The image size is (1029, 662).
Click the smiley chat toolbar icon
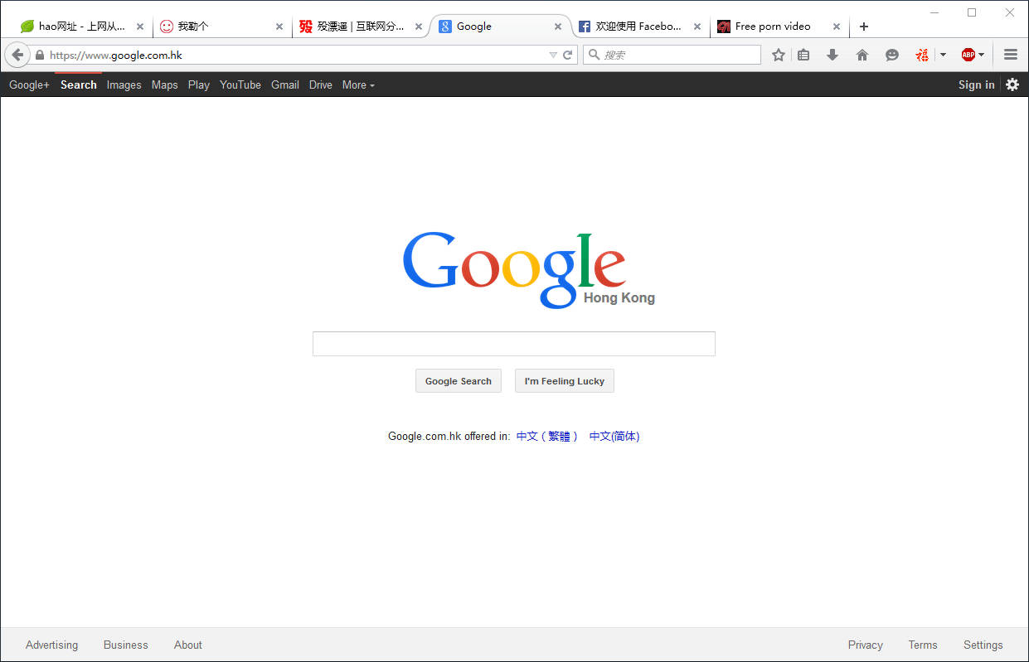892,56
